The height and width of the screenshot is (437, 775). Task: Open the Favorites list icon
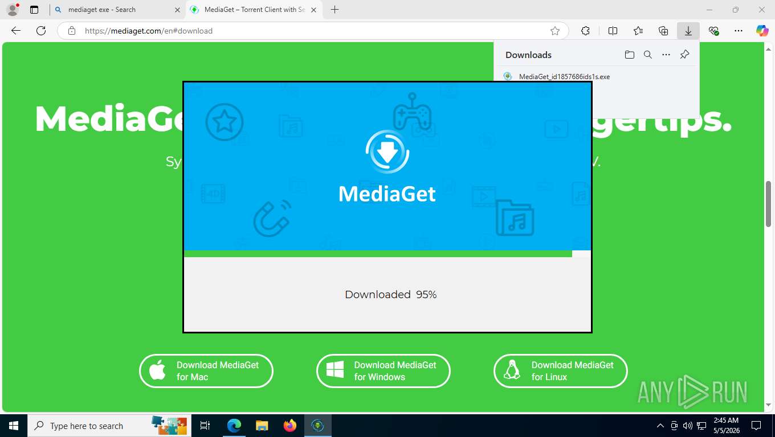coord(638,31)
